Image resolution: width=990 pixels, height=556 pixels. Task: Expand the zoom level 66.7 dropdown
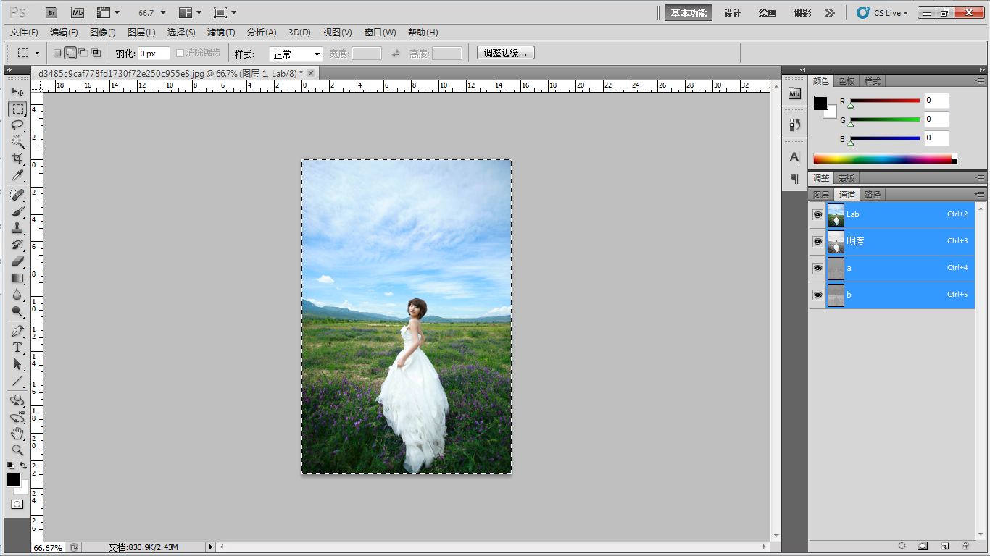[163, 13]
